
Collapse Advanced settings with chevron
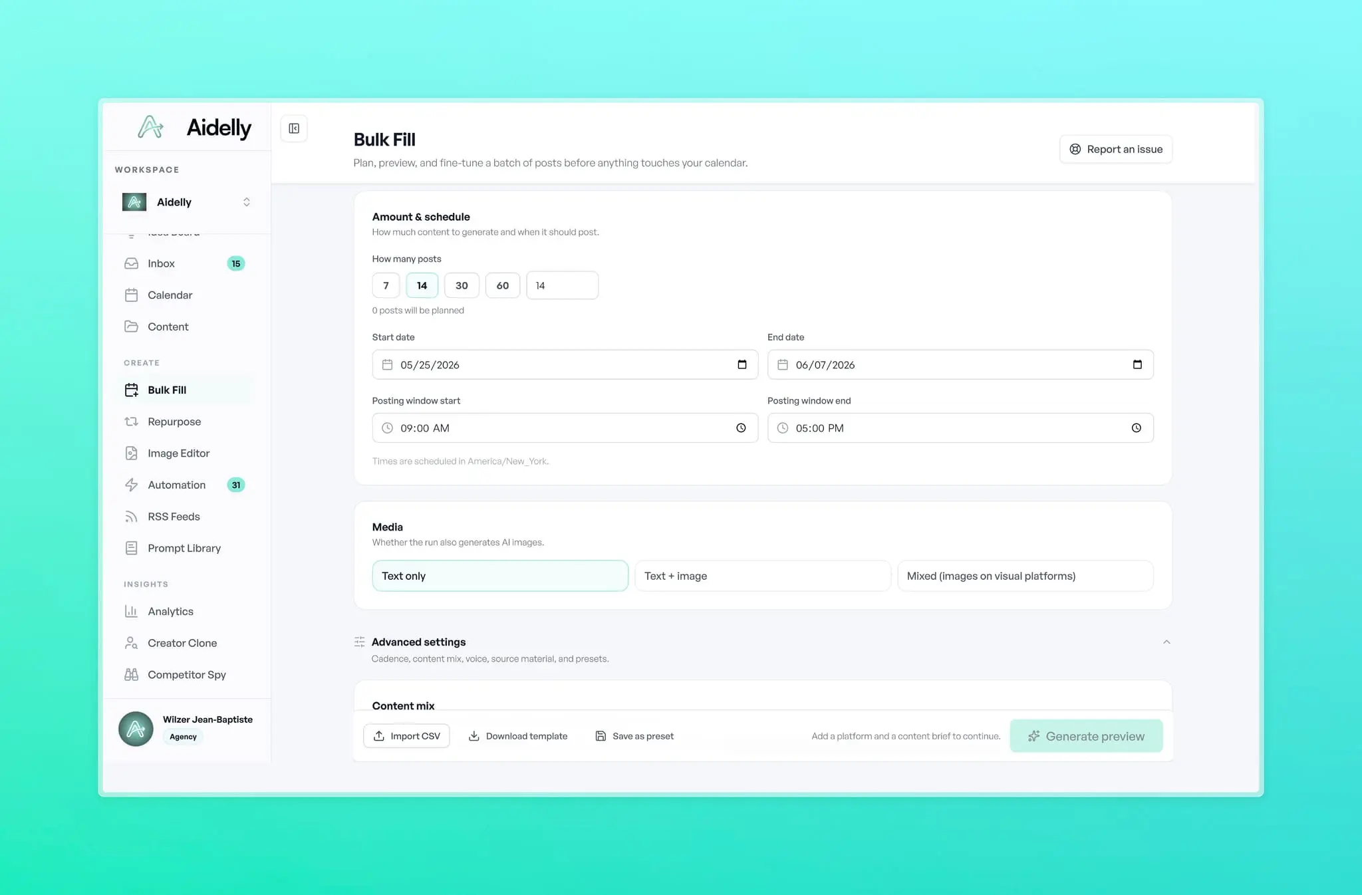(1166, 642)
